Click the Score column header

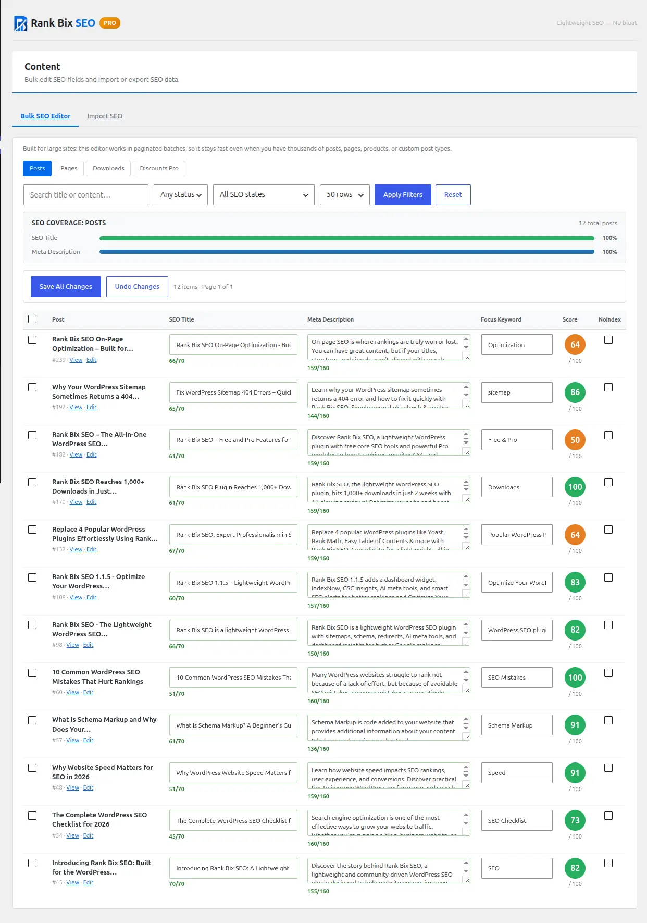click(570, 319)
